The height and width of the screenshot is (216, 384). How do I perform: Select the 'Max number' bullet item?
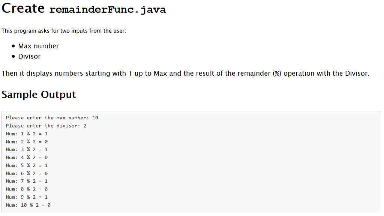[x=39, y=46]
